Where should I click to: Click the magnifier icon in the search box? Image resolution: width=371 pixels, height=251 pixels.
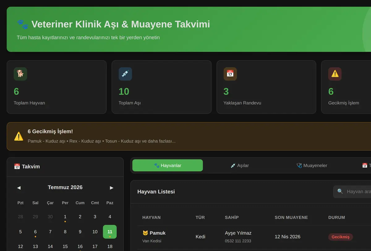[x=340, y=191]
